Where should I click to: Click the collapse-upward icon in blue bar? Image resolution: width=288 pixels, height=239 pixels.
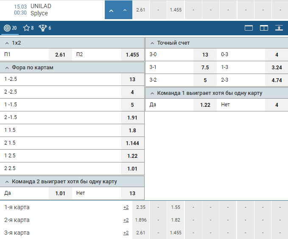click(x=279, y=28)
